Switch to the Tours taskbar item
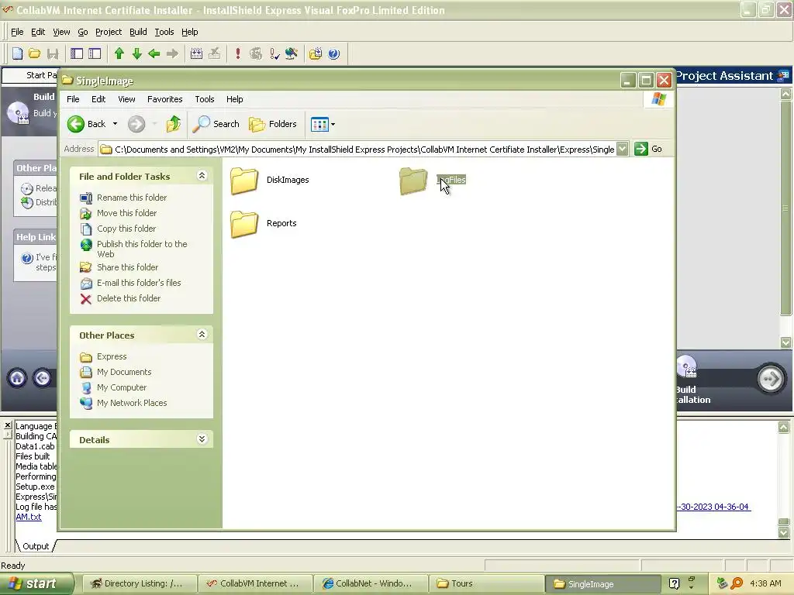794x595 pixels. point(486,584)
